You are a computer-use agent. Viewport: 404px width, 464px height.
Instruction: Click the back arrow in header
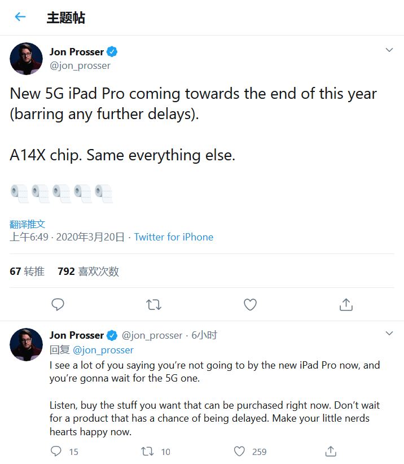tap(20, 17)
